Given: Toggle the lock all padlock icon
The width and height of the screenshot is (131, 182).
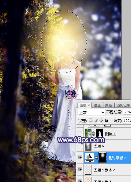Looking at the screenshot, I should click(106, 121).
